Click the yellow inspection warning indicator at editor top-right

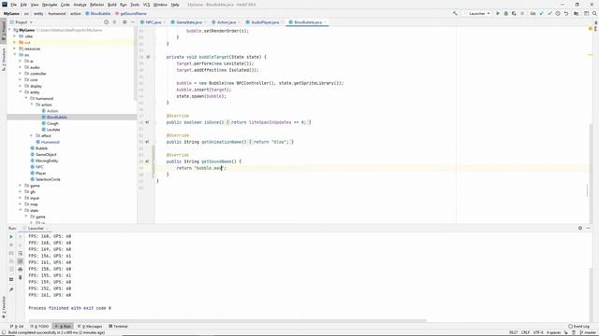click(591, 29)
